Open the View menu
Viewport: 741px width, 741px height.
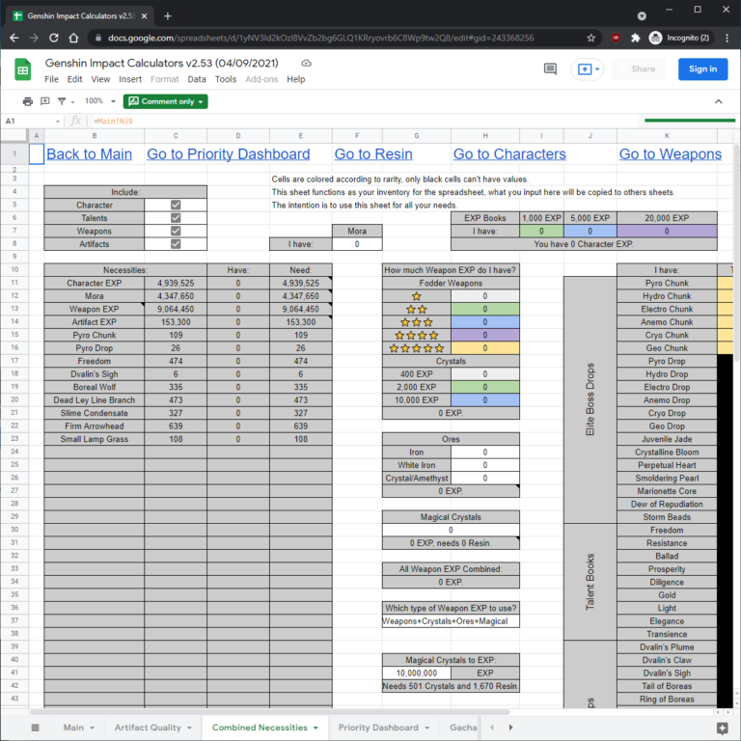[x=100, y=79]
